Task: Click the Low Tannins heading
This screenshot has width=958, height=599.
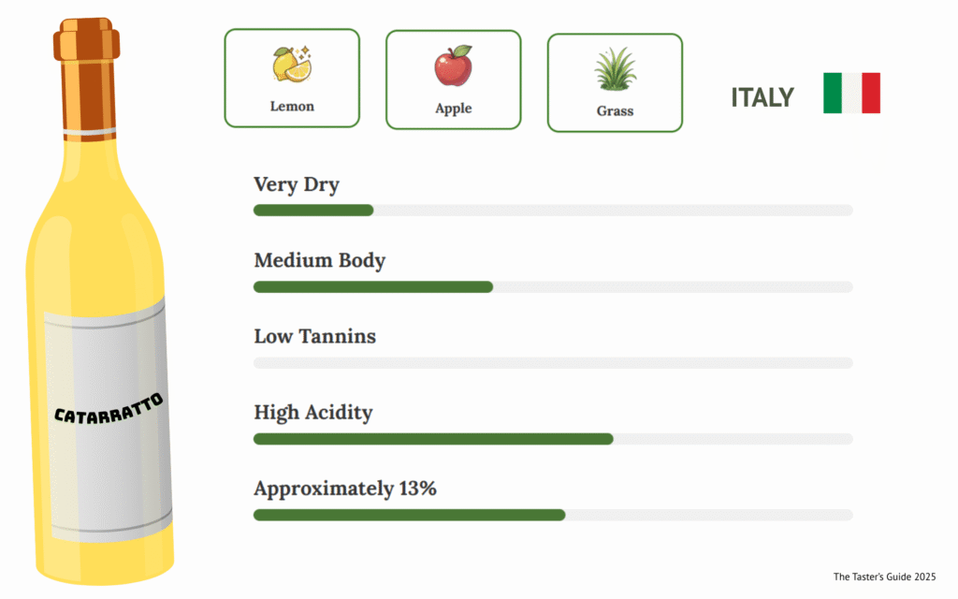Action: pos(314,336)
